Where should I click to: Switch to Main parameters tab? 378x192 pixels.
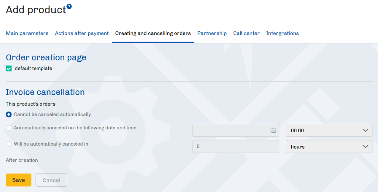(x=27, y=34)
